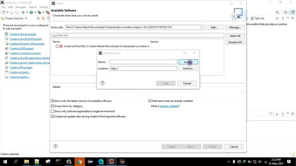296x166 pixels.
Task: Click the Java EE perspective icon
Action: click(292, 12)
